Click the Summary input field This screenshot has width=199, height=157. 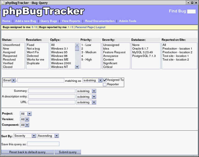52,91
